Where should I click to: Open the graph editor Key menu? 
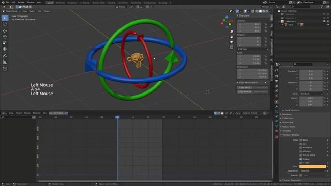(44, 113)
